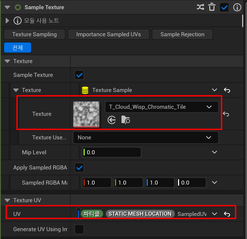
Task: Click the SampledUV parameter name
Action: pos(192,214)
